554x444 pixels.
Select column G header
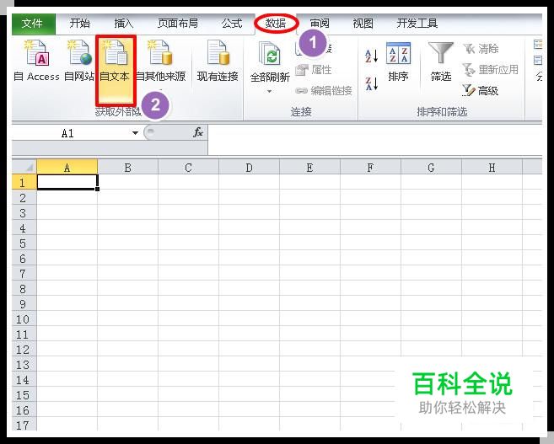coord(431,167)
